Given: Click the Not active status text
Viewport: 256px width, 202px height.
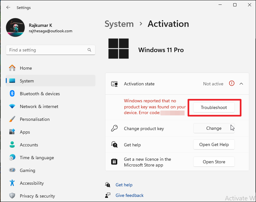Looking at the screenshot, I should click(213, 84).
